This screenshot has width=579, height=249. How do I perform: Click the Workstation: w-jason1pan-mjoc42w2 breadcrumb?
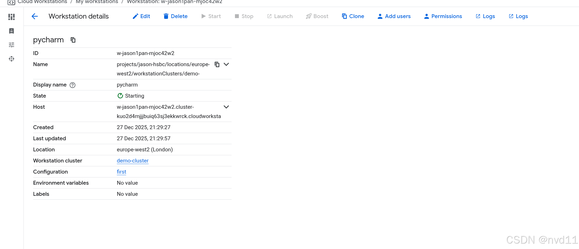[174, 2]
